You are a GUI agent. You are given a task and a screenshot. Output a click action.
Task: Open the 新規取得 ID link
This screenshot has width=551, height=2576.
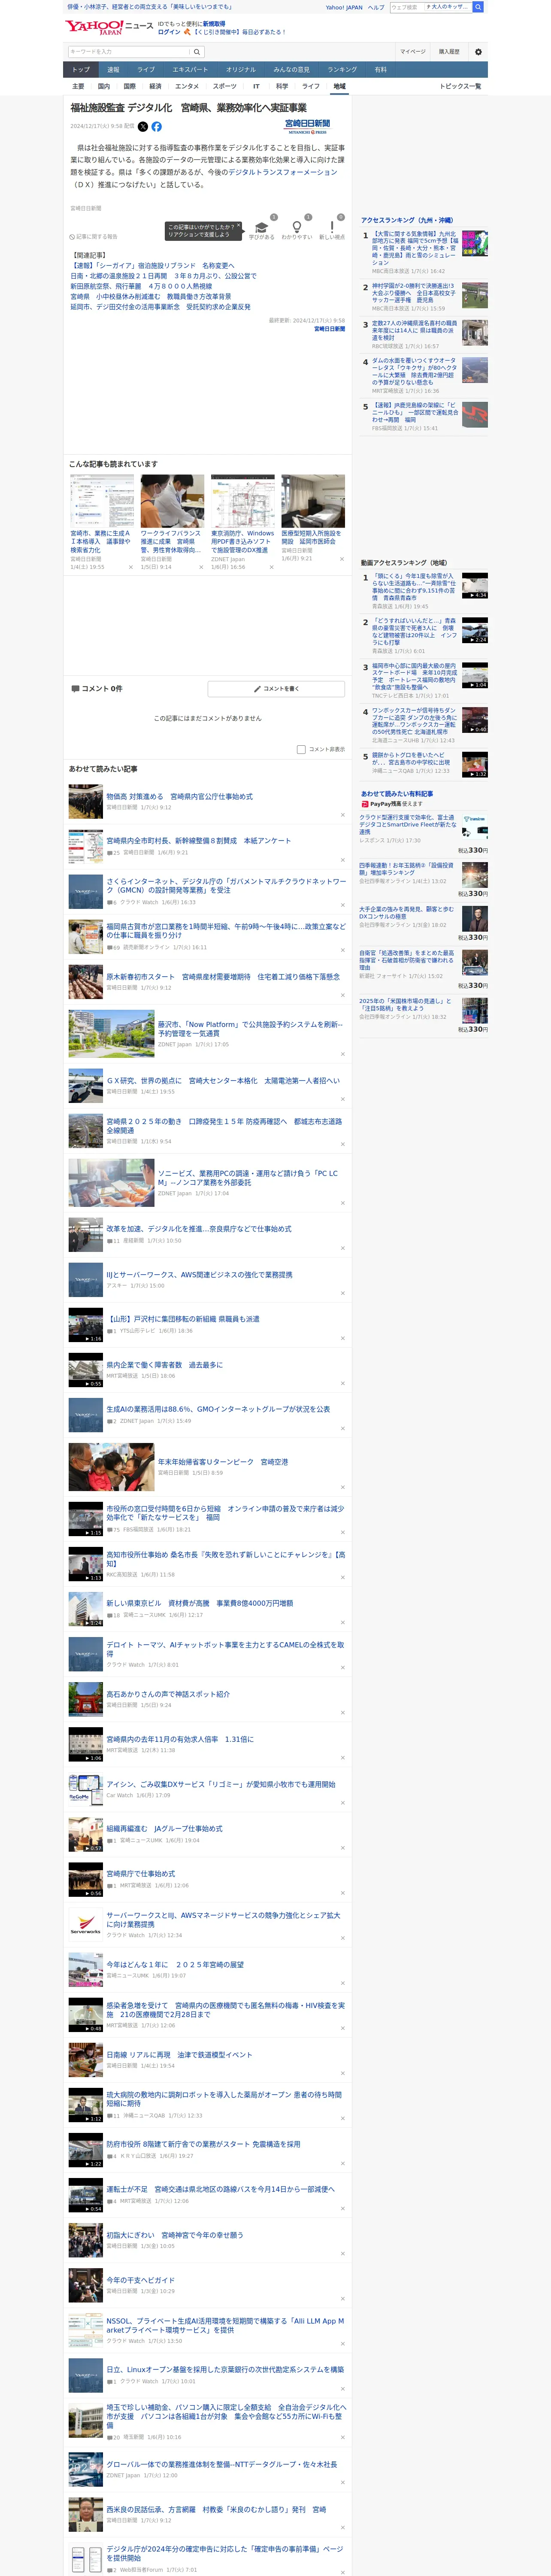tap(214, 24)
